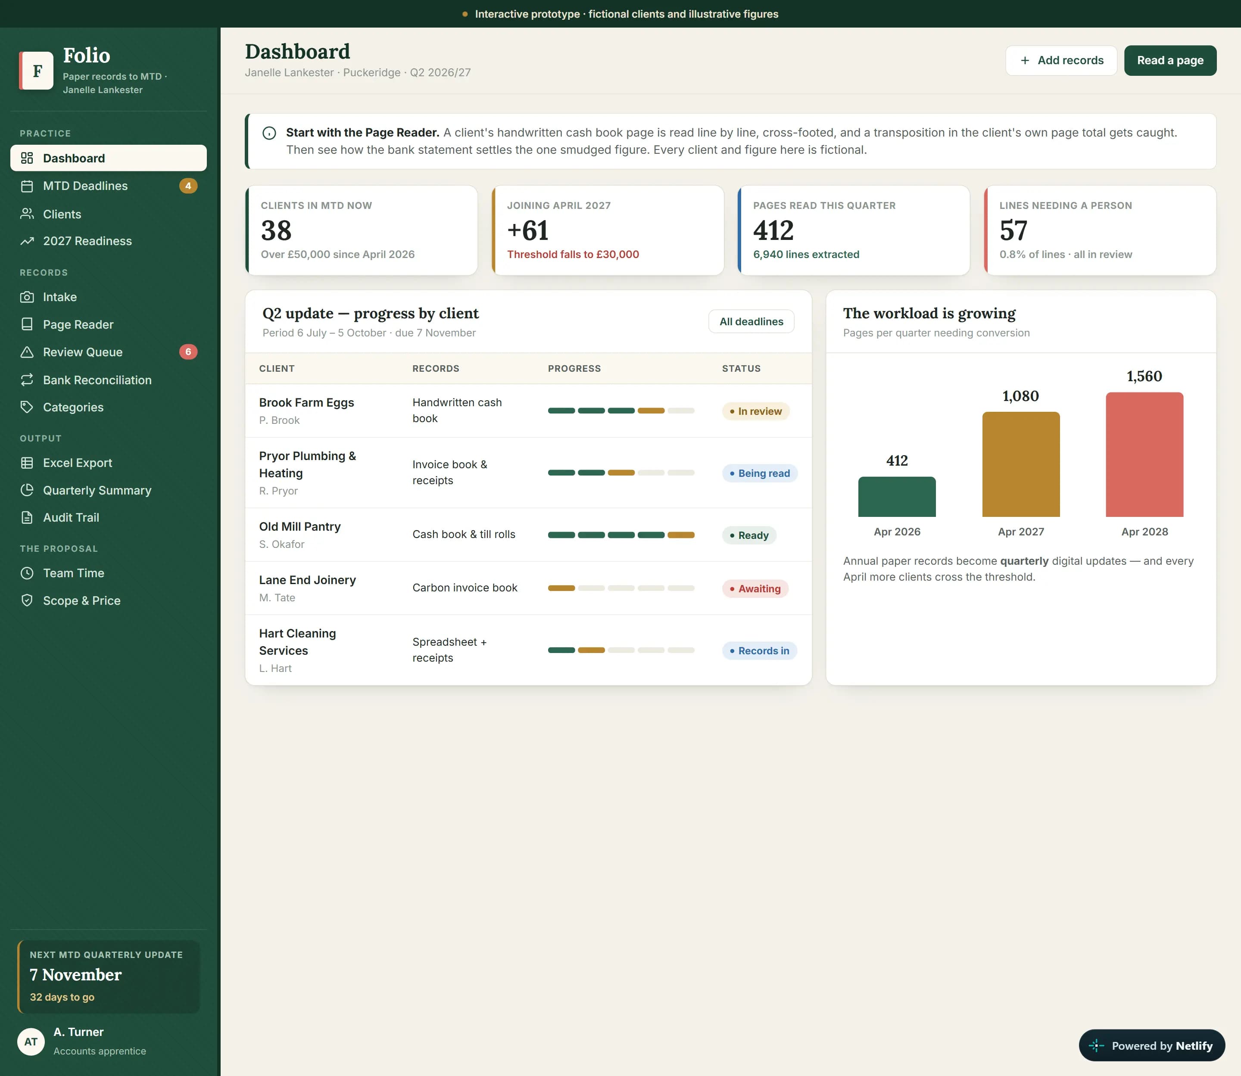Select the Pryor Plumbing & Heating client name

(308, 464)
